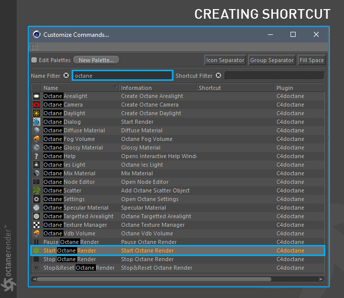
Task: Click the Icon Separator button
Action: point(225,60)
